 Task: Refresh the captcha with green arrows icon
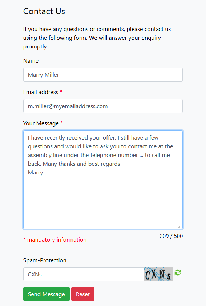[178, 272]
